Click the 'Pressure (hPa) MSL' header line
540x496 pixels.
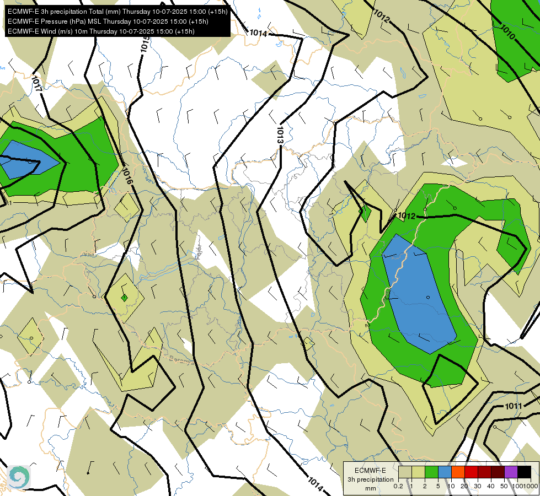coord(108,21)
